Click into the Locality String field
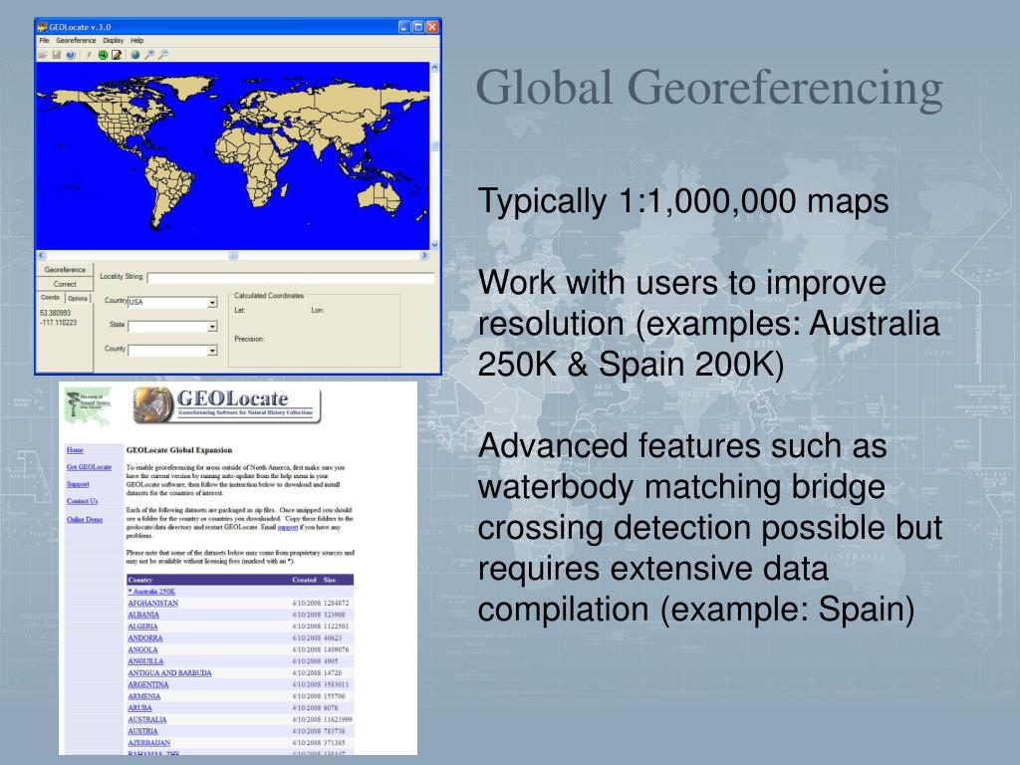Viewport: 1020px width, 765px height. [x=291, y=278]
